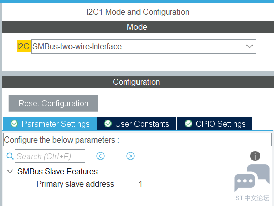Click green check icon on User Constants
Screen dimensions: 274x206
(x=108, y=124)
